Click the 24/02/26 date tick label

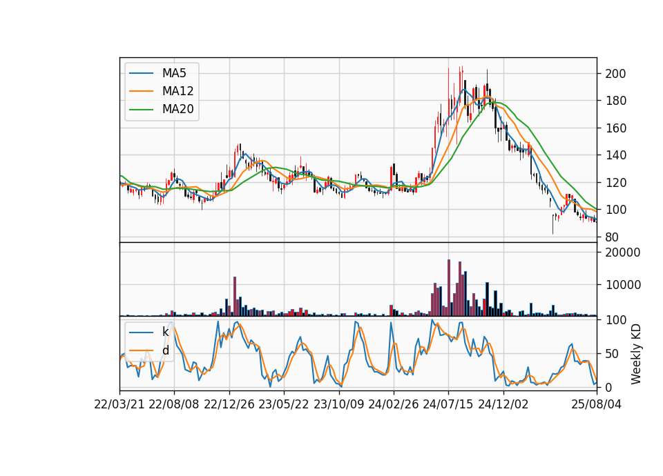(x=394, y=405)
